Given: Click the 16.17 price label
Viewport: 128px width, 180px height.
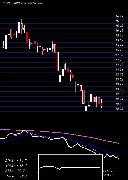Looking at the screenshot, I should (119, 31).
